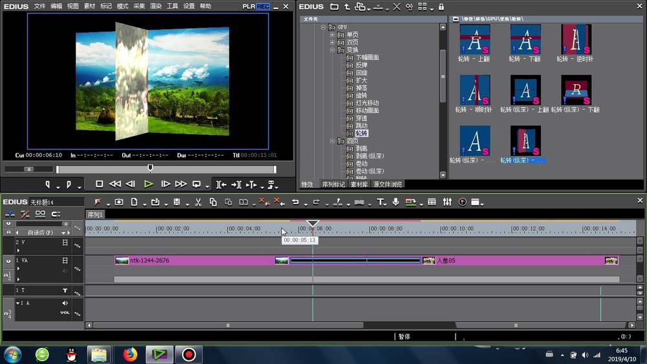Click the lock icon in effects toolbar
The height and width of the screenshot is (364, 647).
[441, 6]
